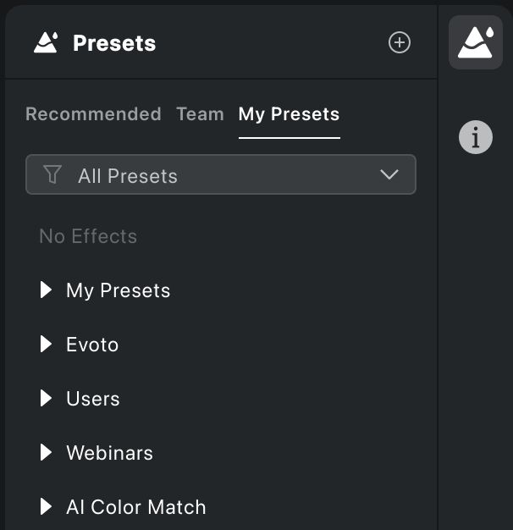
Task: Click the Presets mountain icon in header
Action: [x=46, y=42]
